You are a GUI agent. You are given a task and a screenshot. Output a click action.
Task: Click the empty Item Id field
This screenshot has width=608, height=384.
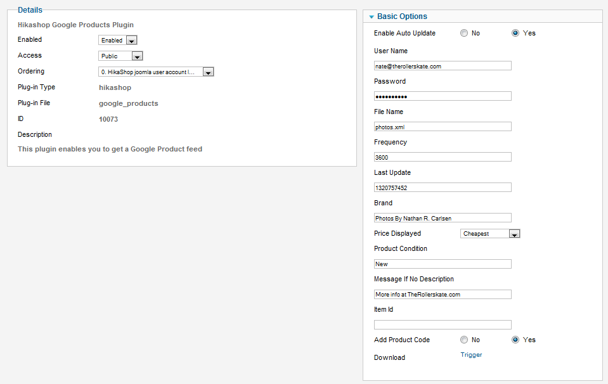tap(443, 325)
